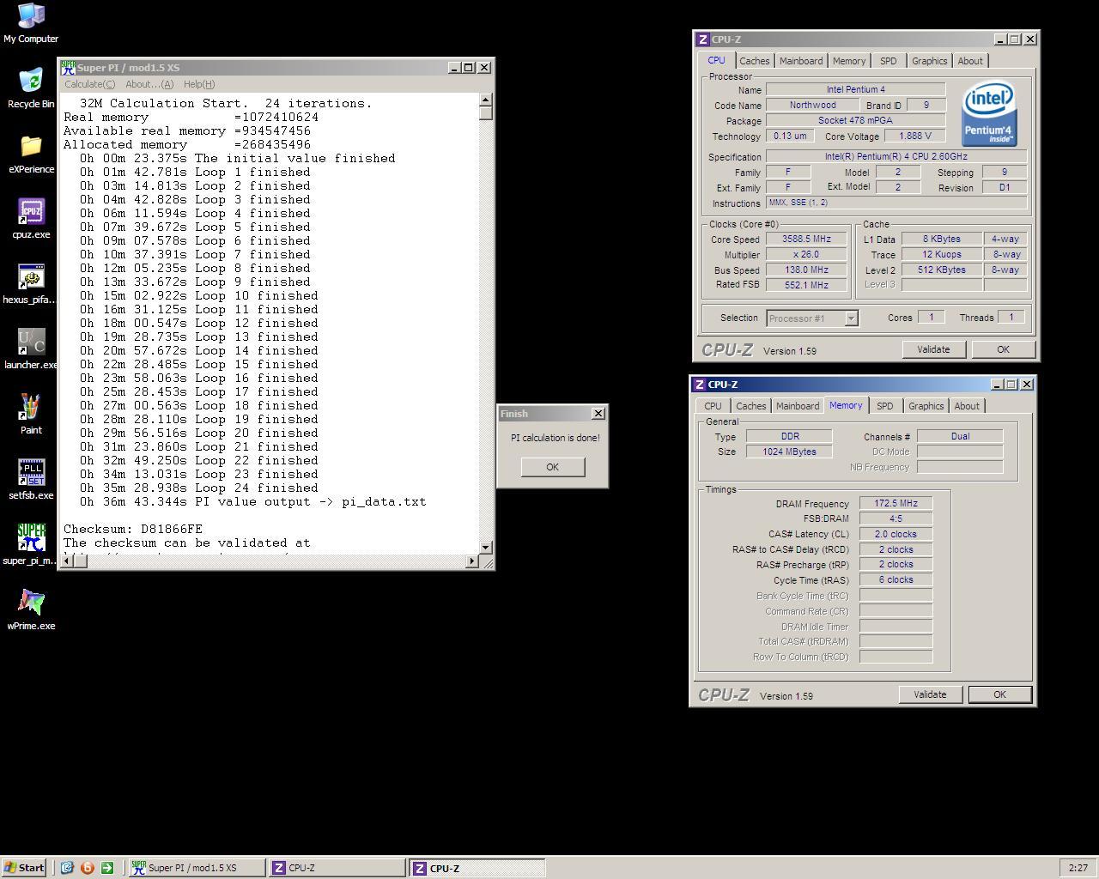Click the Core Speed 3588.5 MHz field
The width and height of the screenshot is (1099, 879).
806,239
